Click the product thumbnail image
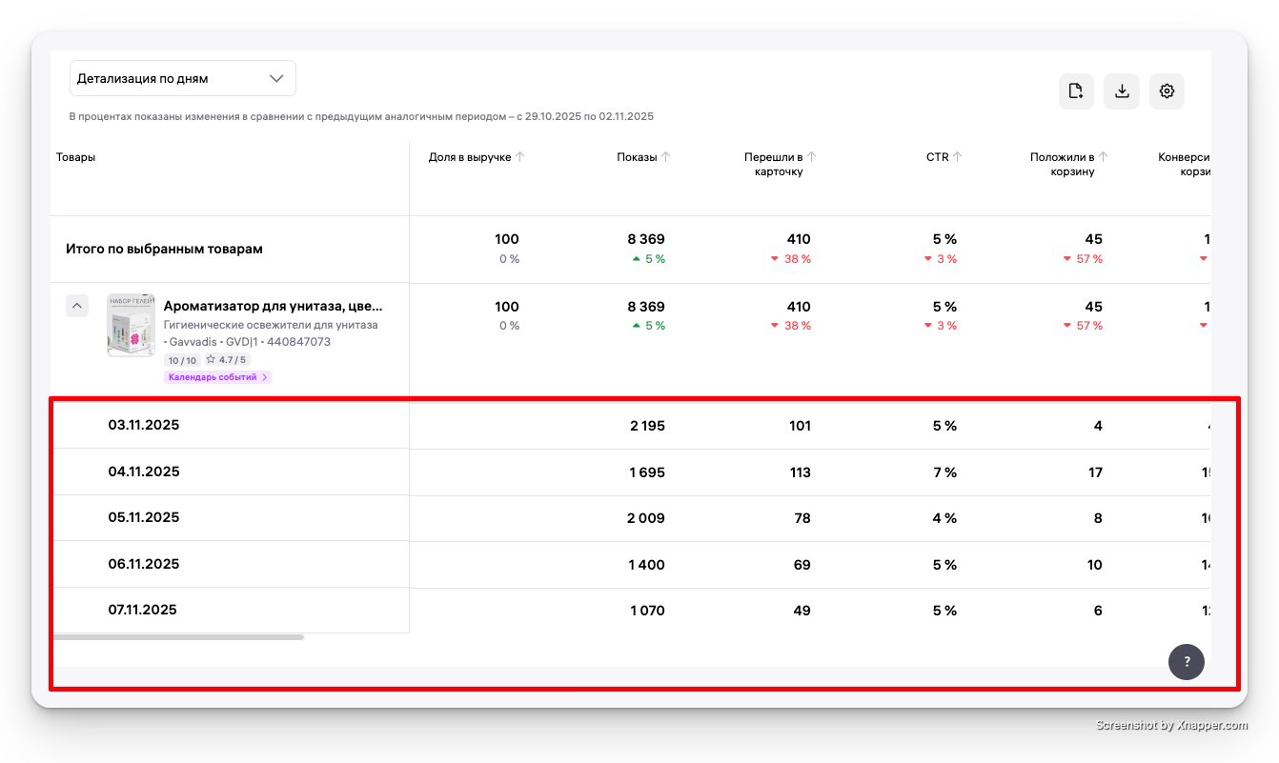 coord(131,325)
